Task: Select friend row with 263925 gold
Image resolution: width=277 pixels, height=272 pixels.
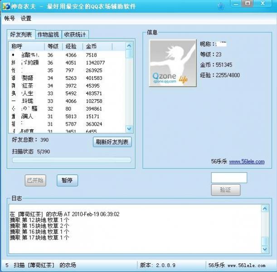Action: (x=67, y=70)
